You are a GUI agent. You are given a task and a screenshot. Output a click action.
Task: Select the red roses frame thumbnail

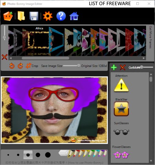130,40
